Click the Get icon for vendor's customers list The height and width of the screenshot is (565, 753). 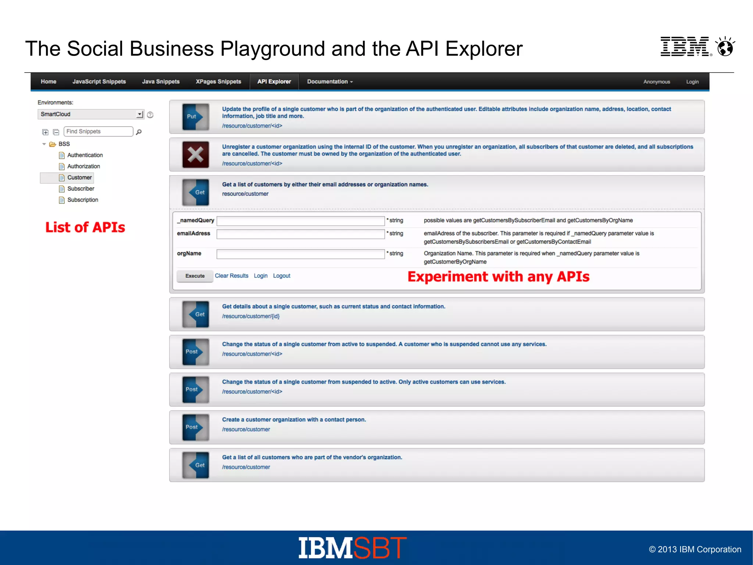pos(196,465)
